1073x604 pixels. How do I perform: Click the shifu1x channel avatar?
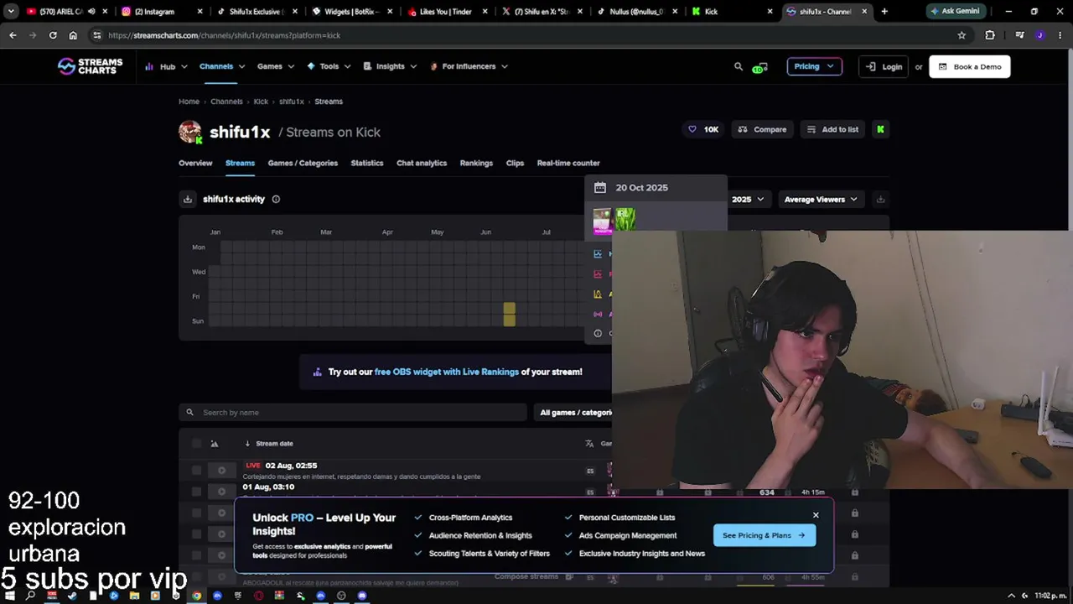pyautogui.click(x=190, y=132)
